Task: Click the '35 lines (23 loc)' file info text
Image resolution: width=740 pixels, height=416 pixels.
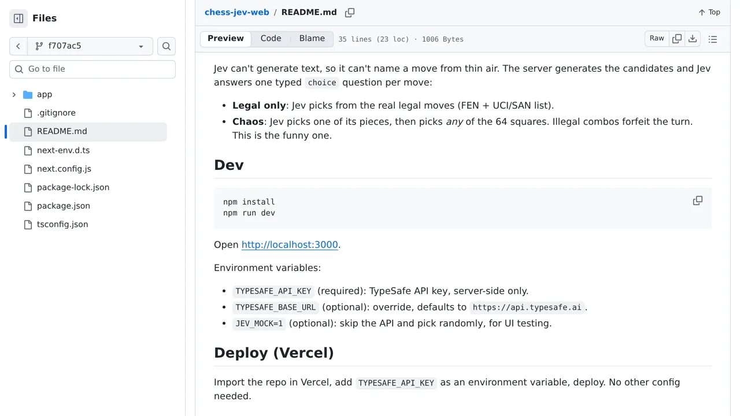Action: tap(373, 39)
